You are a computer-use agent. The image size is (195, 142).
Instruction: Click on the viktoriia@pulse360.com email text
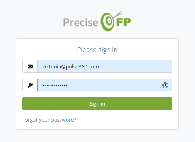point(71,67)
